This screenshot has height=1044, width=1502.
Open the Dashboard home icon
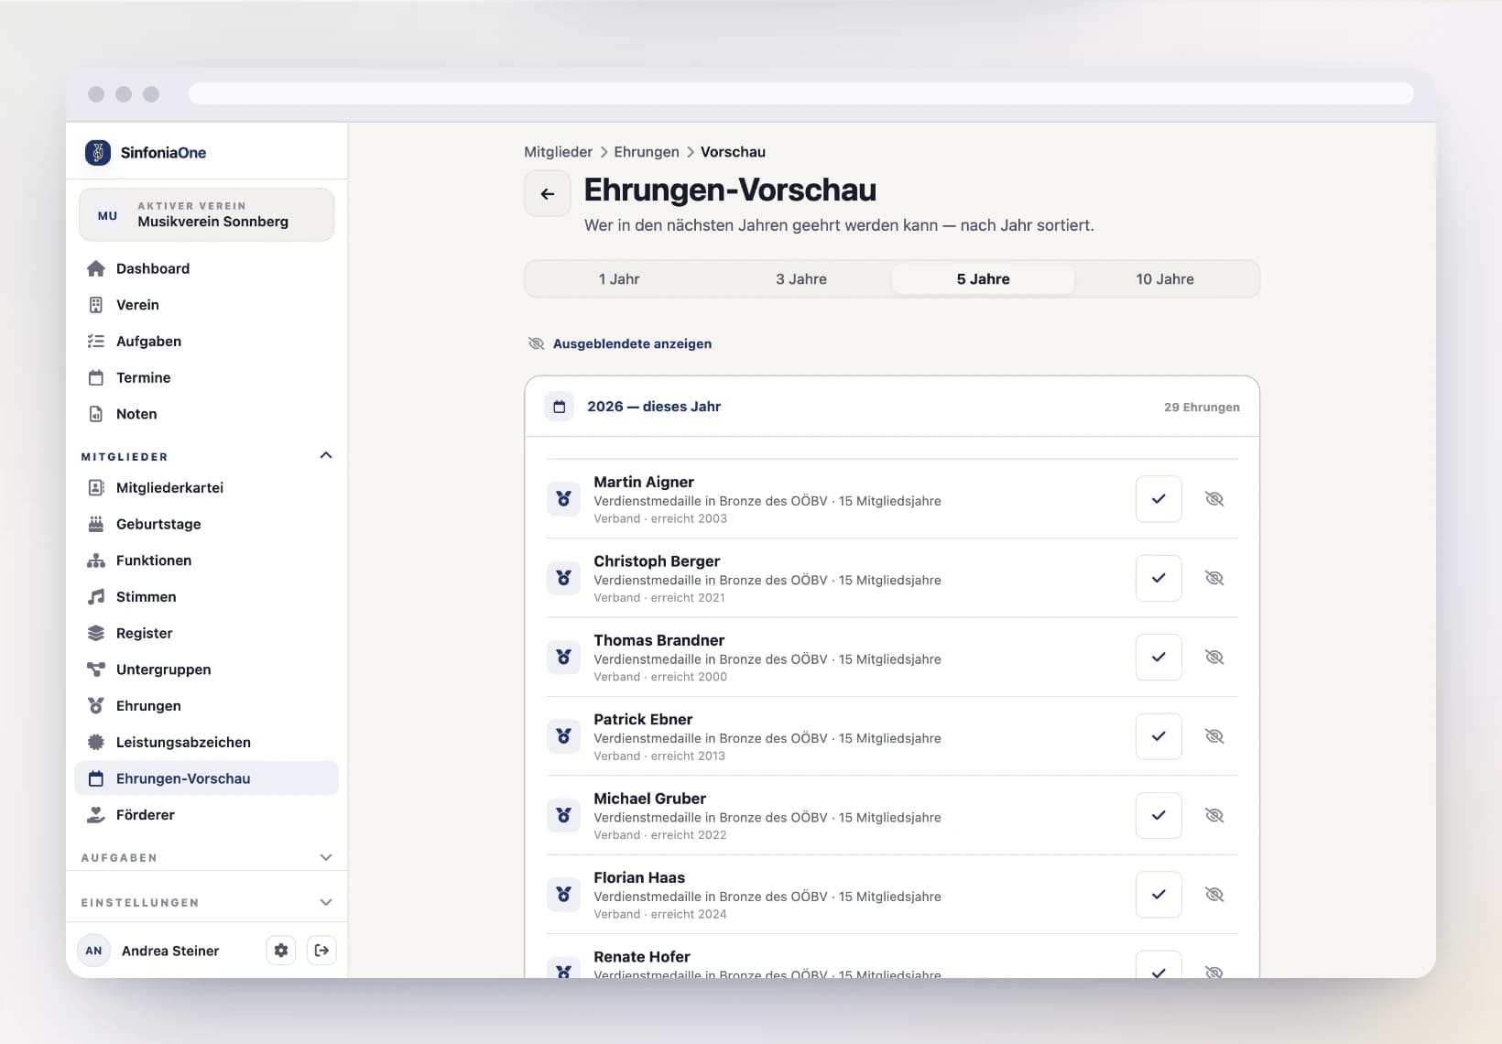pyautogui.click(x=96, y=268)
